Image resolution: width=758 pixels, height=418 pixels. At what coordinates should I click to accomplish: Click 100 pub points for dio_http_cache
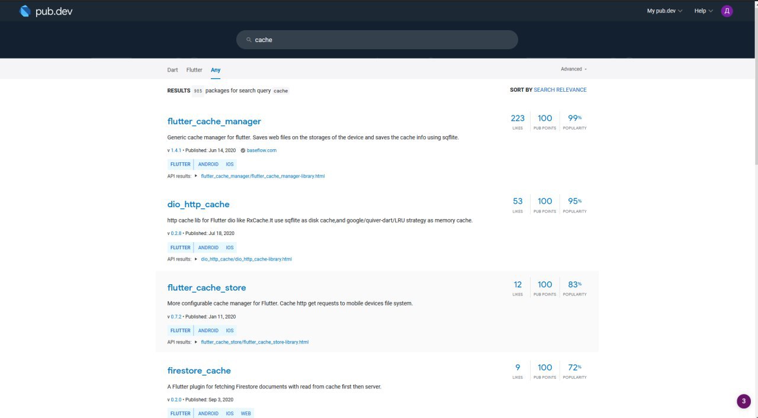click(545, 201)
